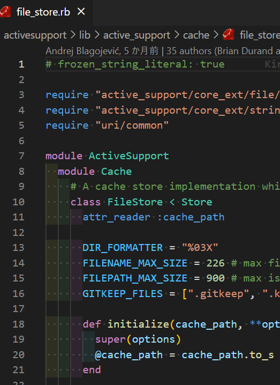Click the Cache module name

[117, 172]
